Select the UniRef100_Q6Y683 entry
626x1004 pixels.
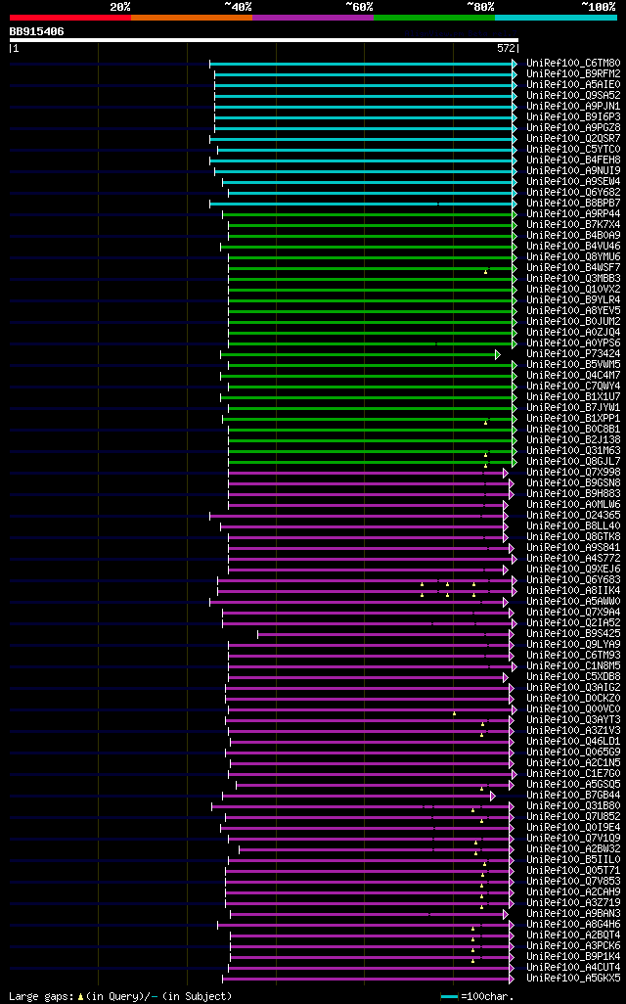coord(573,580)
